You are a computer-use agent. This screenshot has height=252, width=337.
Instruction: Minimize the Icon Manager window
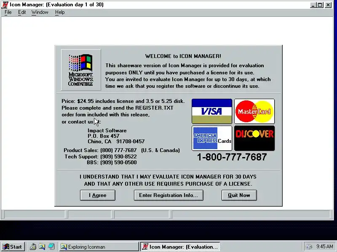point(313,5)
